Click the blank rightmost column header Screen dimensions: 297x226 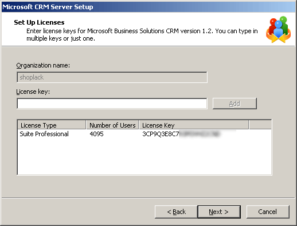pyautogui.click(x=260, y=125)
